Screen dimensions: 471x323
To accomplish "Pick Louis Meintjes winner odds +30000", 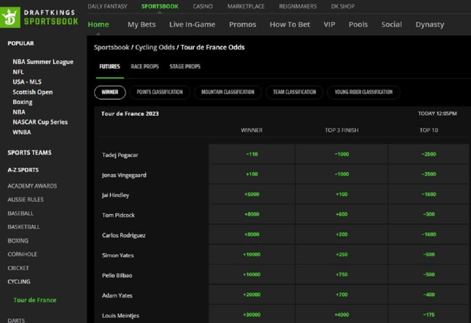I will (x=252, y=314).
